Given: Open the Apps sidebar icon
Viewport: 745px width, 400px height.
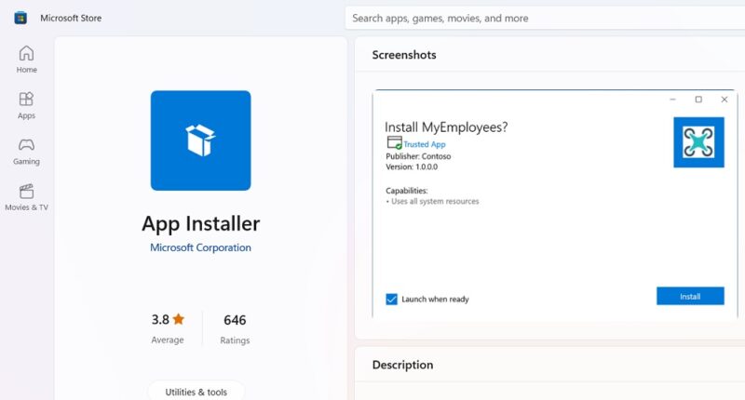Looking at the screenshot, I should tap(26, 99).
